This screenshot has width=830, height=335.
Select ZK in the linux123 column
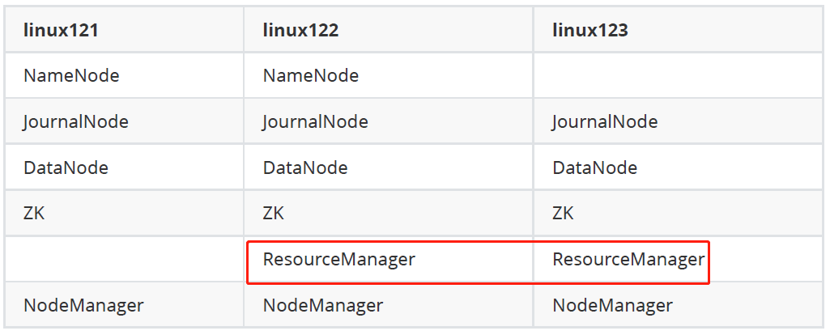point(564,214)
